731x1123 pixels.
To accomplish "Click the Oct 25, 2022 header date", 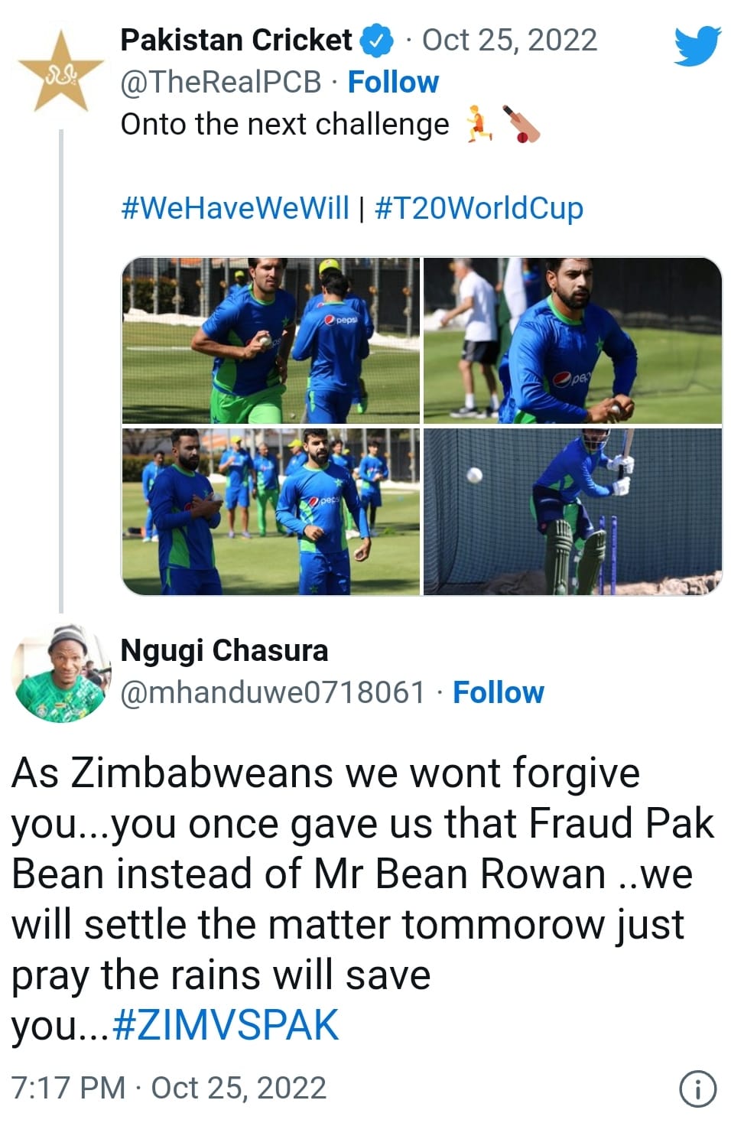I will point(509,40).
